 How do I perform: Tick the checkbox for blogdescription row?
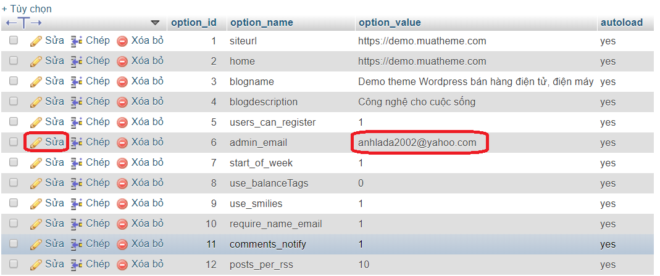tap(14, 102)
